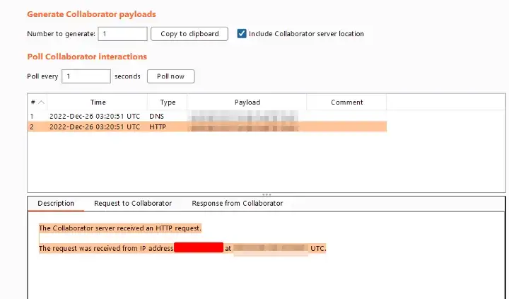Click the Comment column header
Screen dimensions: 509x299
click(x=346, y=102)
